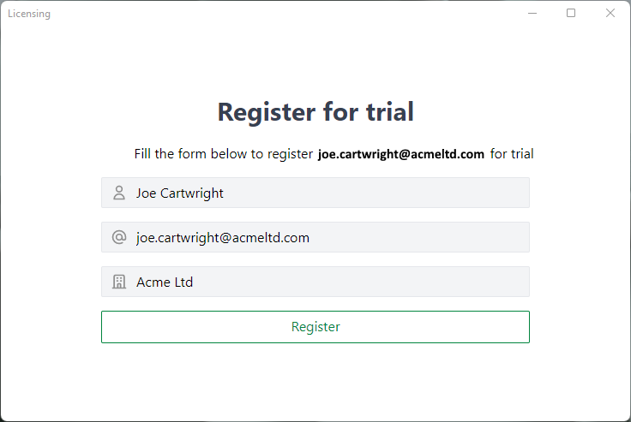Minimize the Licensing window
The height and width of the screenshot is (422, 631).
click(x=532, y=13)
